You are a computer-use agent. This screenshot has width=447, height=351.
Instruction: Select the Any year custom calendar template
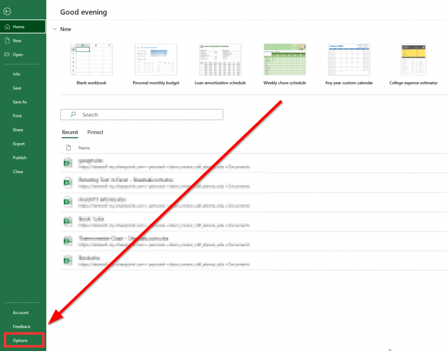[348, 59]
